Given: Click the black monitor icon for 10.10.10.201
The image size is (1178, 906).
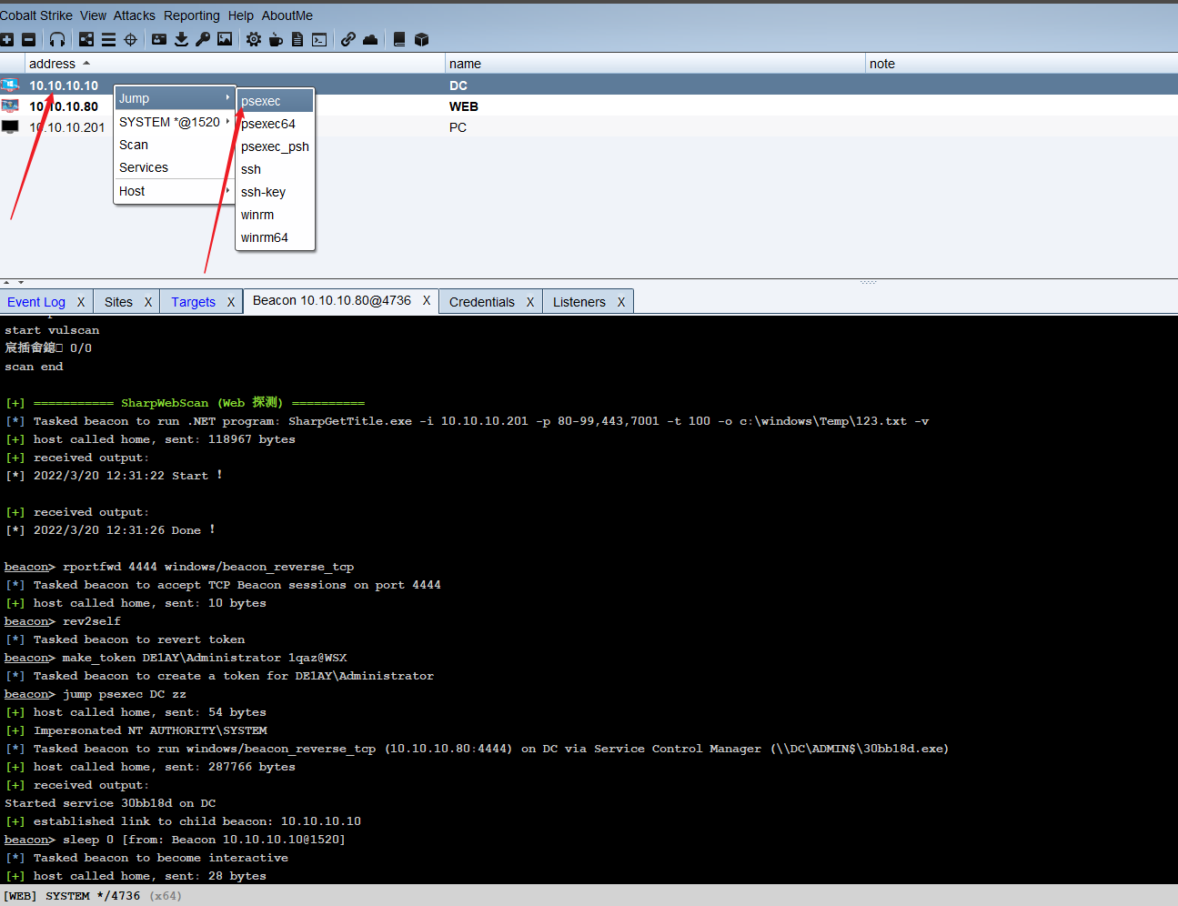Looking at the screenshot, I should [x=10, y=126].
